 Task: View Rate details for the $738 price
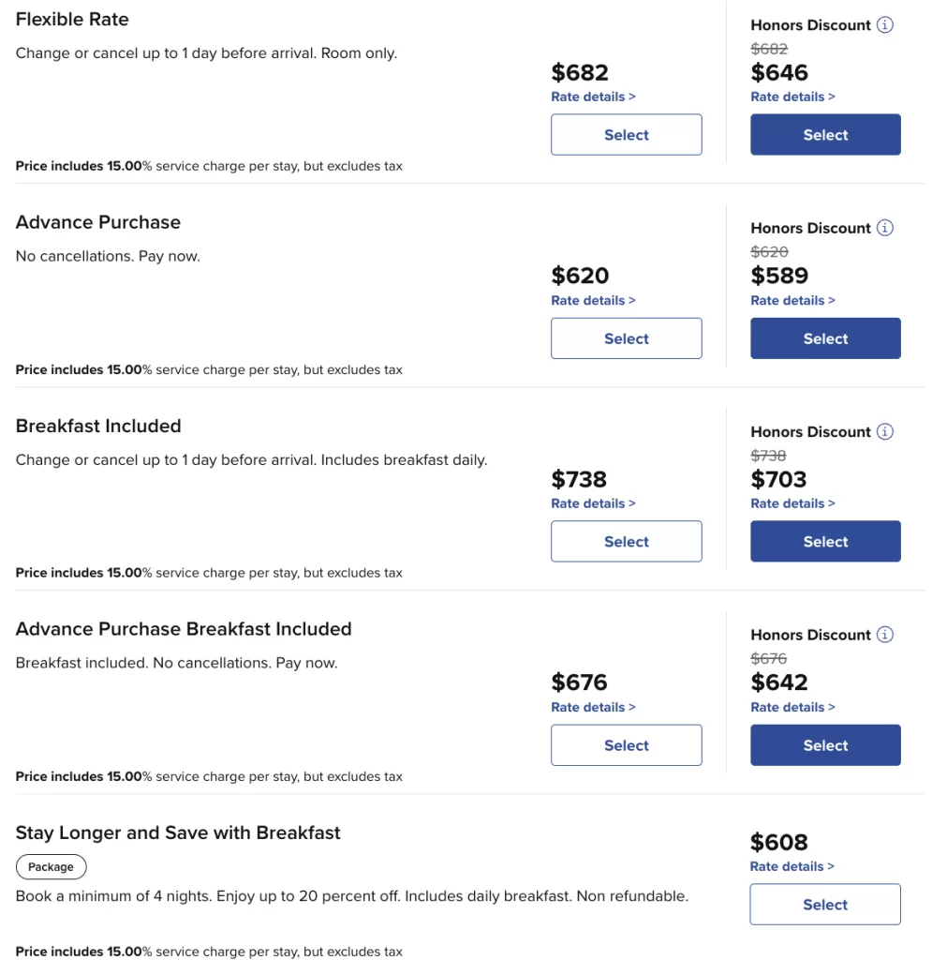point(593,503)
